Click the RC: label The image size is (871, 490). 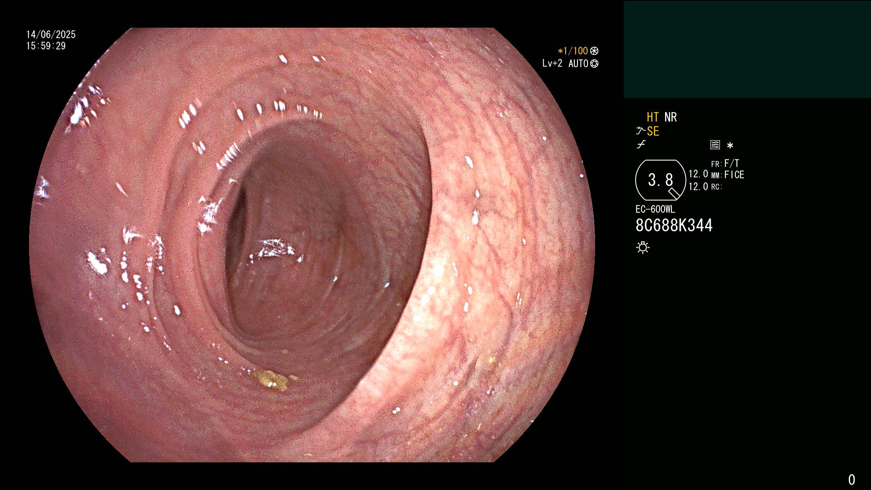[x=717, y=187]
